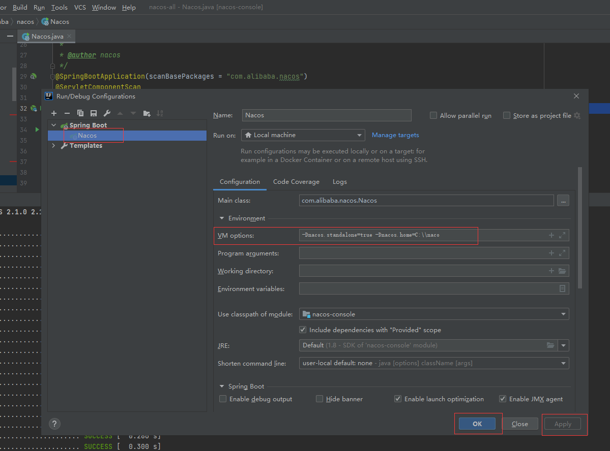This screenshot has height=451, width=610.
Task: Open help with question mark button
Action: tap(54, 424)
